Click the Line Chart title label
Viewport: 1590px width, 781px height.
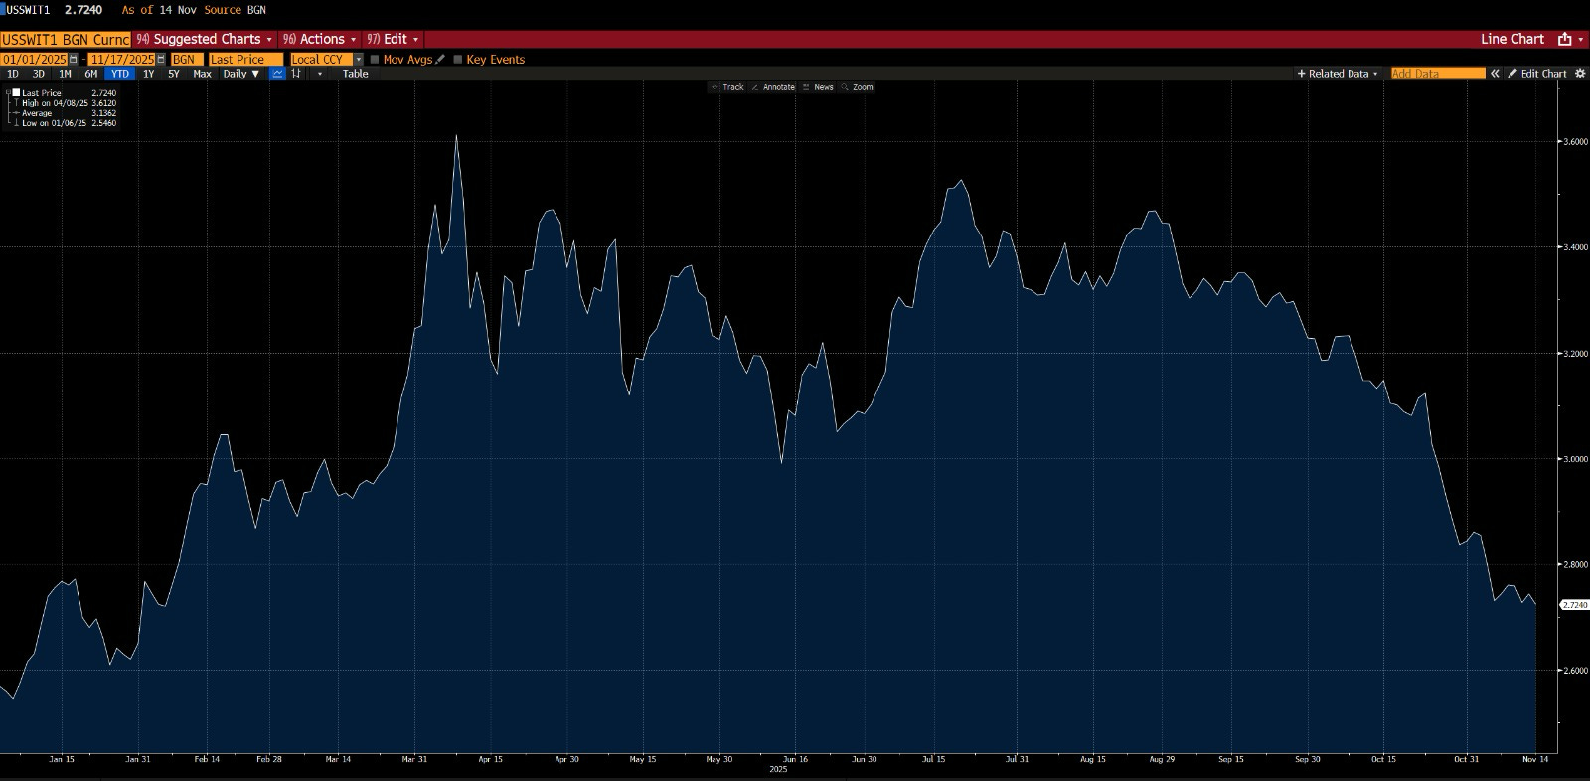[1512, 39]
